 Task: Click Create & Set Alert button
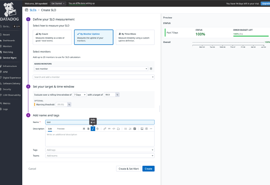coord(129,169)
